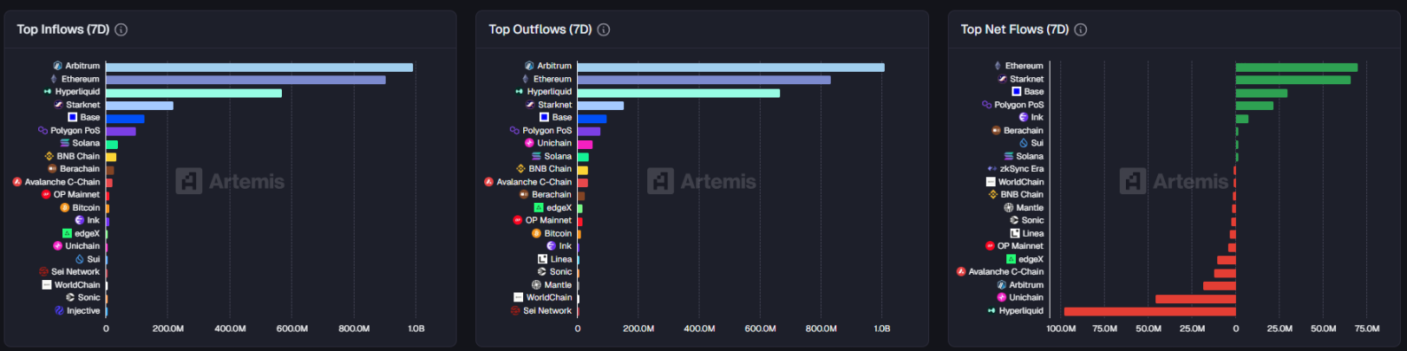Click BNB Chain icon in Top Net Flows
This screenshot has height=351, width=1407.
[993, 195]
